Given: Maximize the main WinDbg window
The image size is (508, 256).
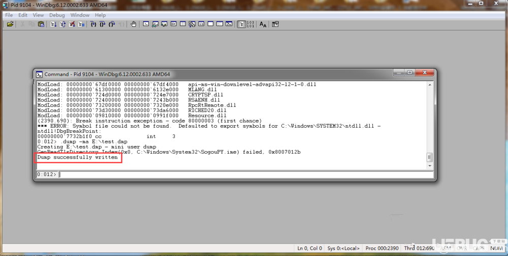Looking at the screenshot, I should pyautogui.click(x=481, y=3).
